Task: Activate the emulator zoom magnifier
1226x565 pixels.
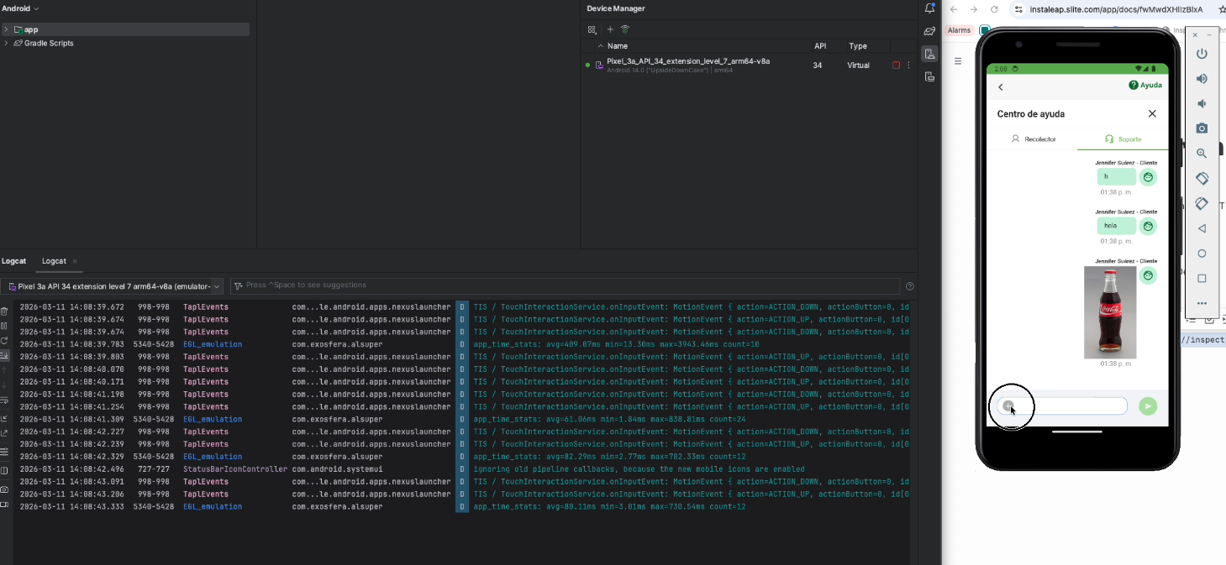Action: click(x=1202, y=154)
